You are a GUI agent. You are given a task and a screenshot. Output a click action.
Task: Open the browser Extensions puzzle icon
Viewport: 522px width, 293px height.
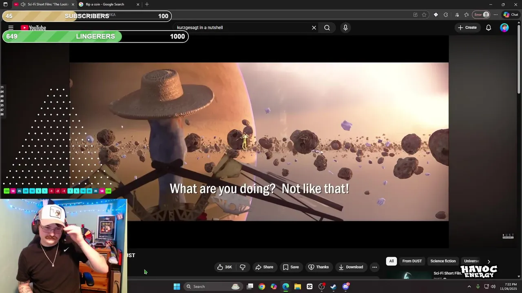tap(446, 15)
